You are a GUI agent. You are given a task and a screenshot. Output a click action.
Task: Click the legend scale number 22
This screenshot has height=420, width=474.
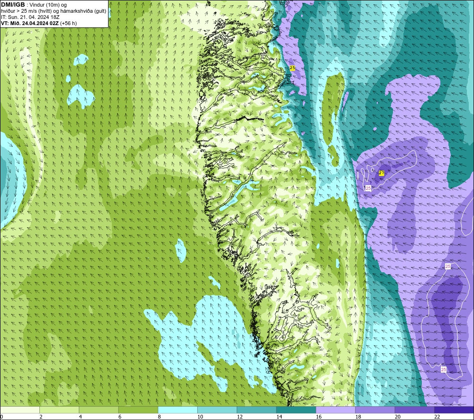pyautogui.click(x=437, y=417)
